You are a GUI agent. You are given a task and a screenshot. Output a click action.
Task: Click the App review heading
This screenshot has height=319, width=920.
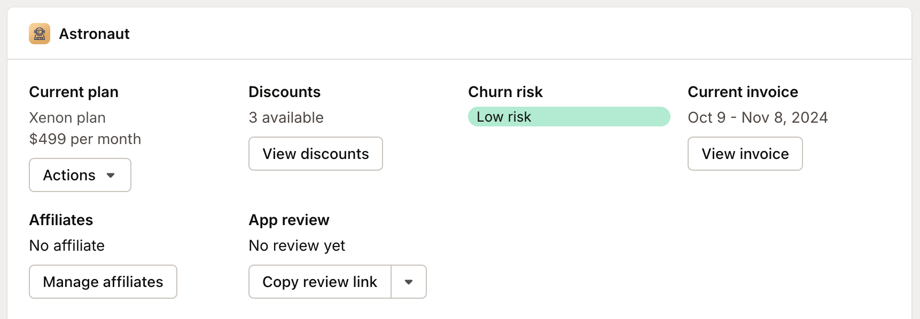pos(289,220)
